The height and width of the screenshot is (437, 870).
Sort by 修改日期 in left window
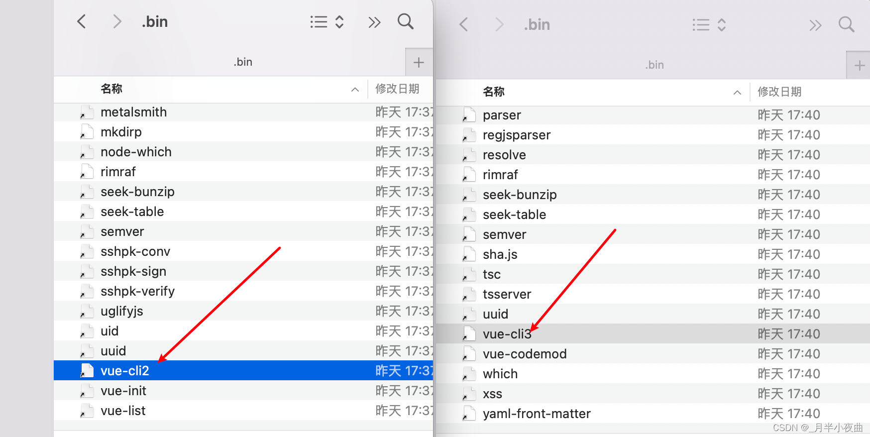397,89
